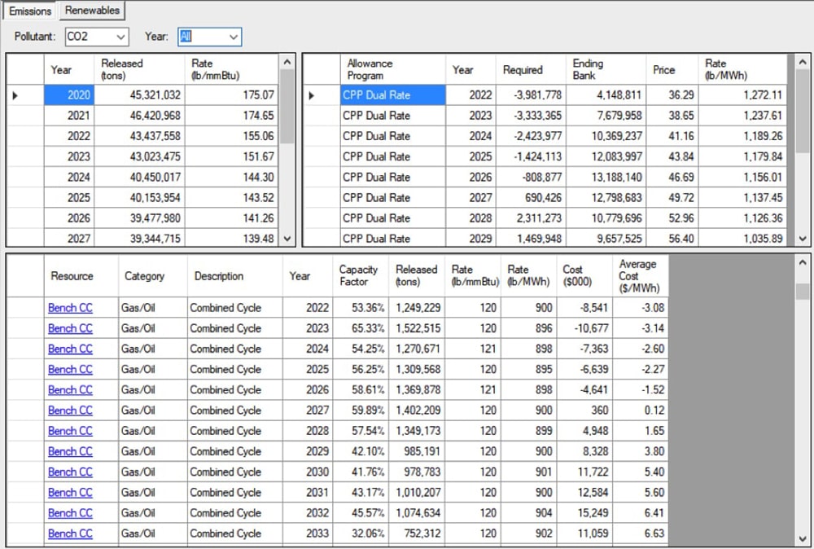Open the Year dropdown showing All
Viewport: 814px width, 549px height.
208,37
